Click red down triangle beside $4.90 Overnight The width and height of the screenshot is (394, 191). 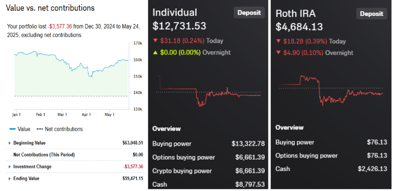pos(278,52)
